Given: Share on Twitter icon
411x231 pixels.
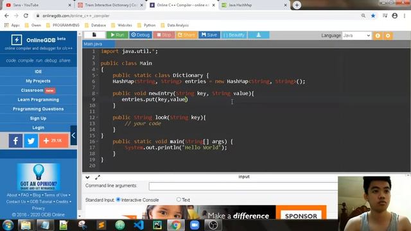Looking at the screenshot, I should (x=31, y=141).
